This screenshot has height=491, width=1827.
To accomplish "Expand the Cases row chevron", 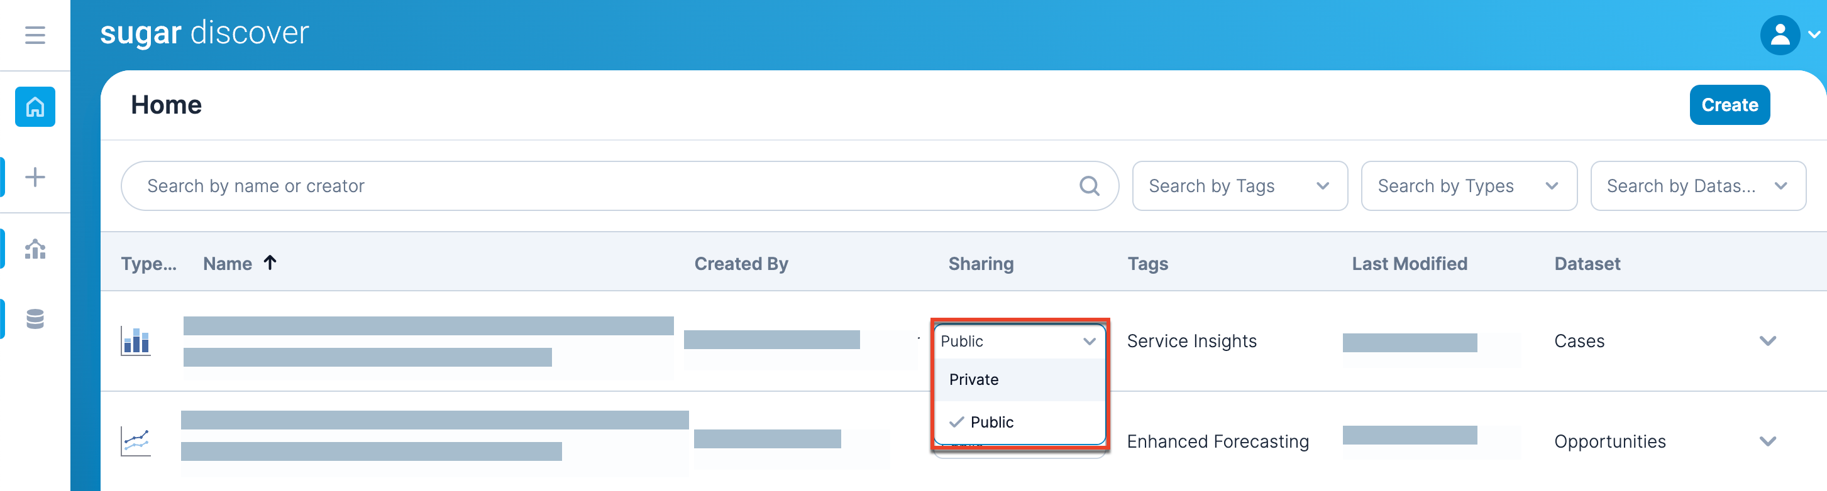I will click(1767, 342).
